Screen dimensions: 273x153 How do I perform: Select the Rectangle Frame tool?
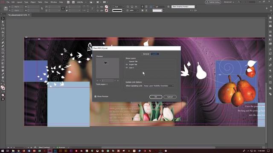point(3,50)
